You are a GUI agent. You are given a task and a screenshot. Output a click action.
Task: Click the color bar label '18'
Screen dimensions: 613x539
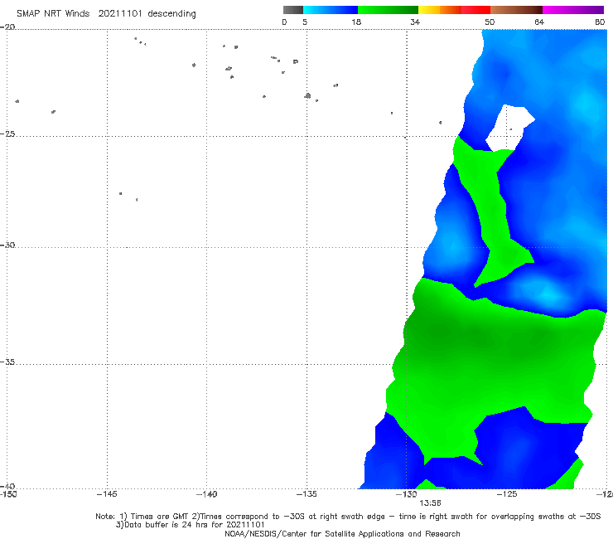[356, 22]
